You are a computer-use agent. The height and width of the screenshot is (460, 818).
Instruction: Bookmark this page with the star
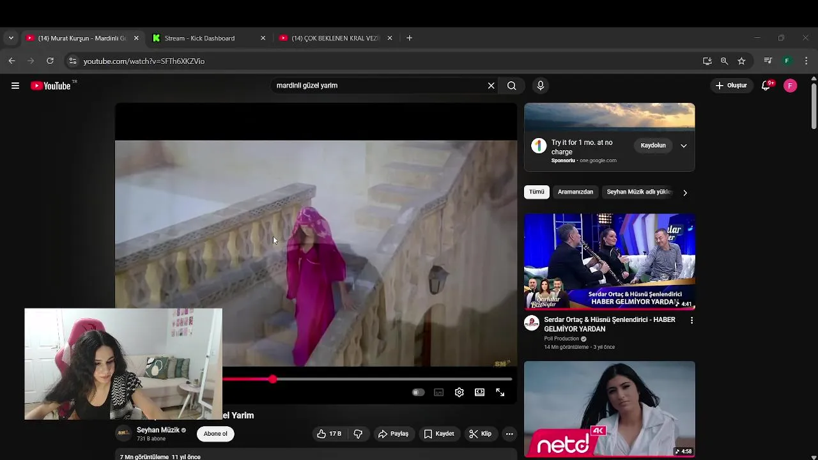tap(741, 61)
